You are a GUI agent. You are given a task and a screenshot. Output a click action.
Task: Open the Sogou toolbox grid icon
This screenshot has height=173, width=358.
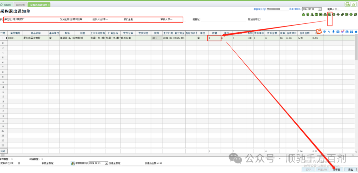pyautogui.click(x=351, y=32)
